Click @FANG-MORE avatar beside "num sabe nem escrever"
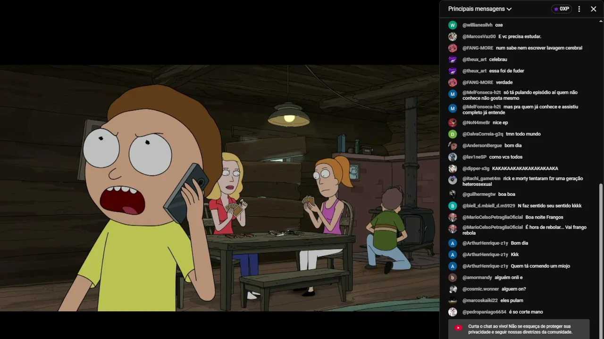Viewport: 604px width, 339px height. [453, 48]
